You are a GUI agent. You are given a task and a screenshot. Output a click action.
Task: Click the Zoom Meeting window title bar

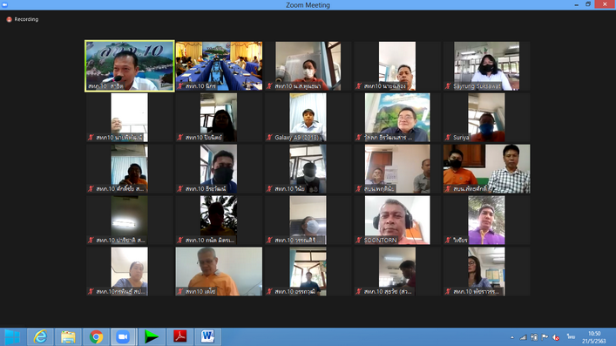click(308, 5)
